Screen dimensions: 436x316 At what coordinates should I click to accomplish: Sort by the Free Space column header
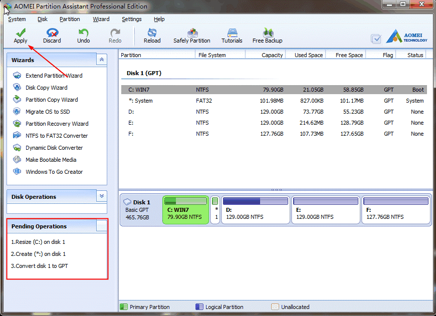coord(349,55)
